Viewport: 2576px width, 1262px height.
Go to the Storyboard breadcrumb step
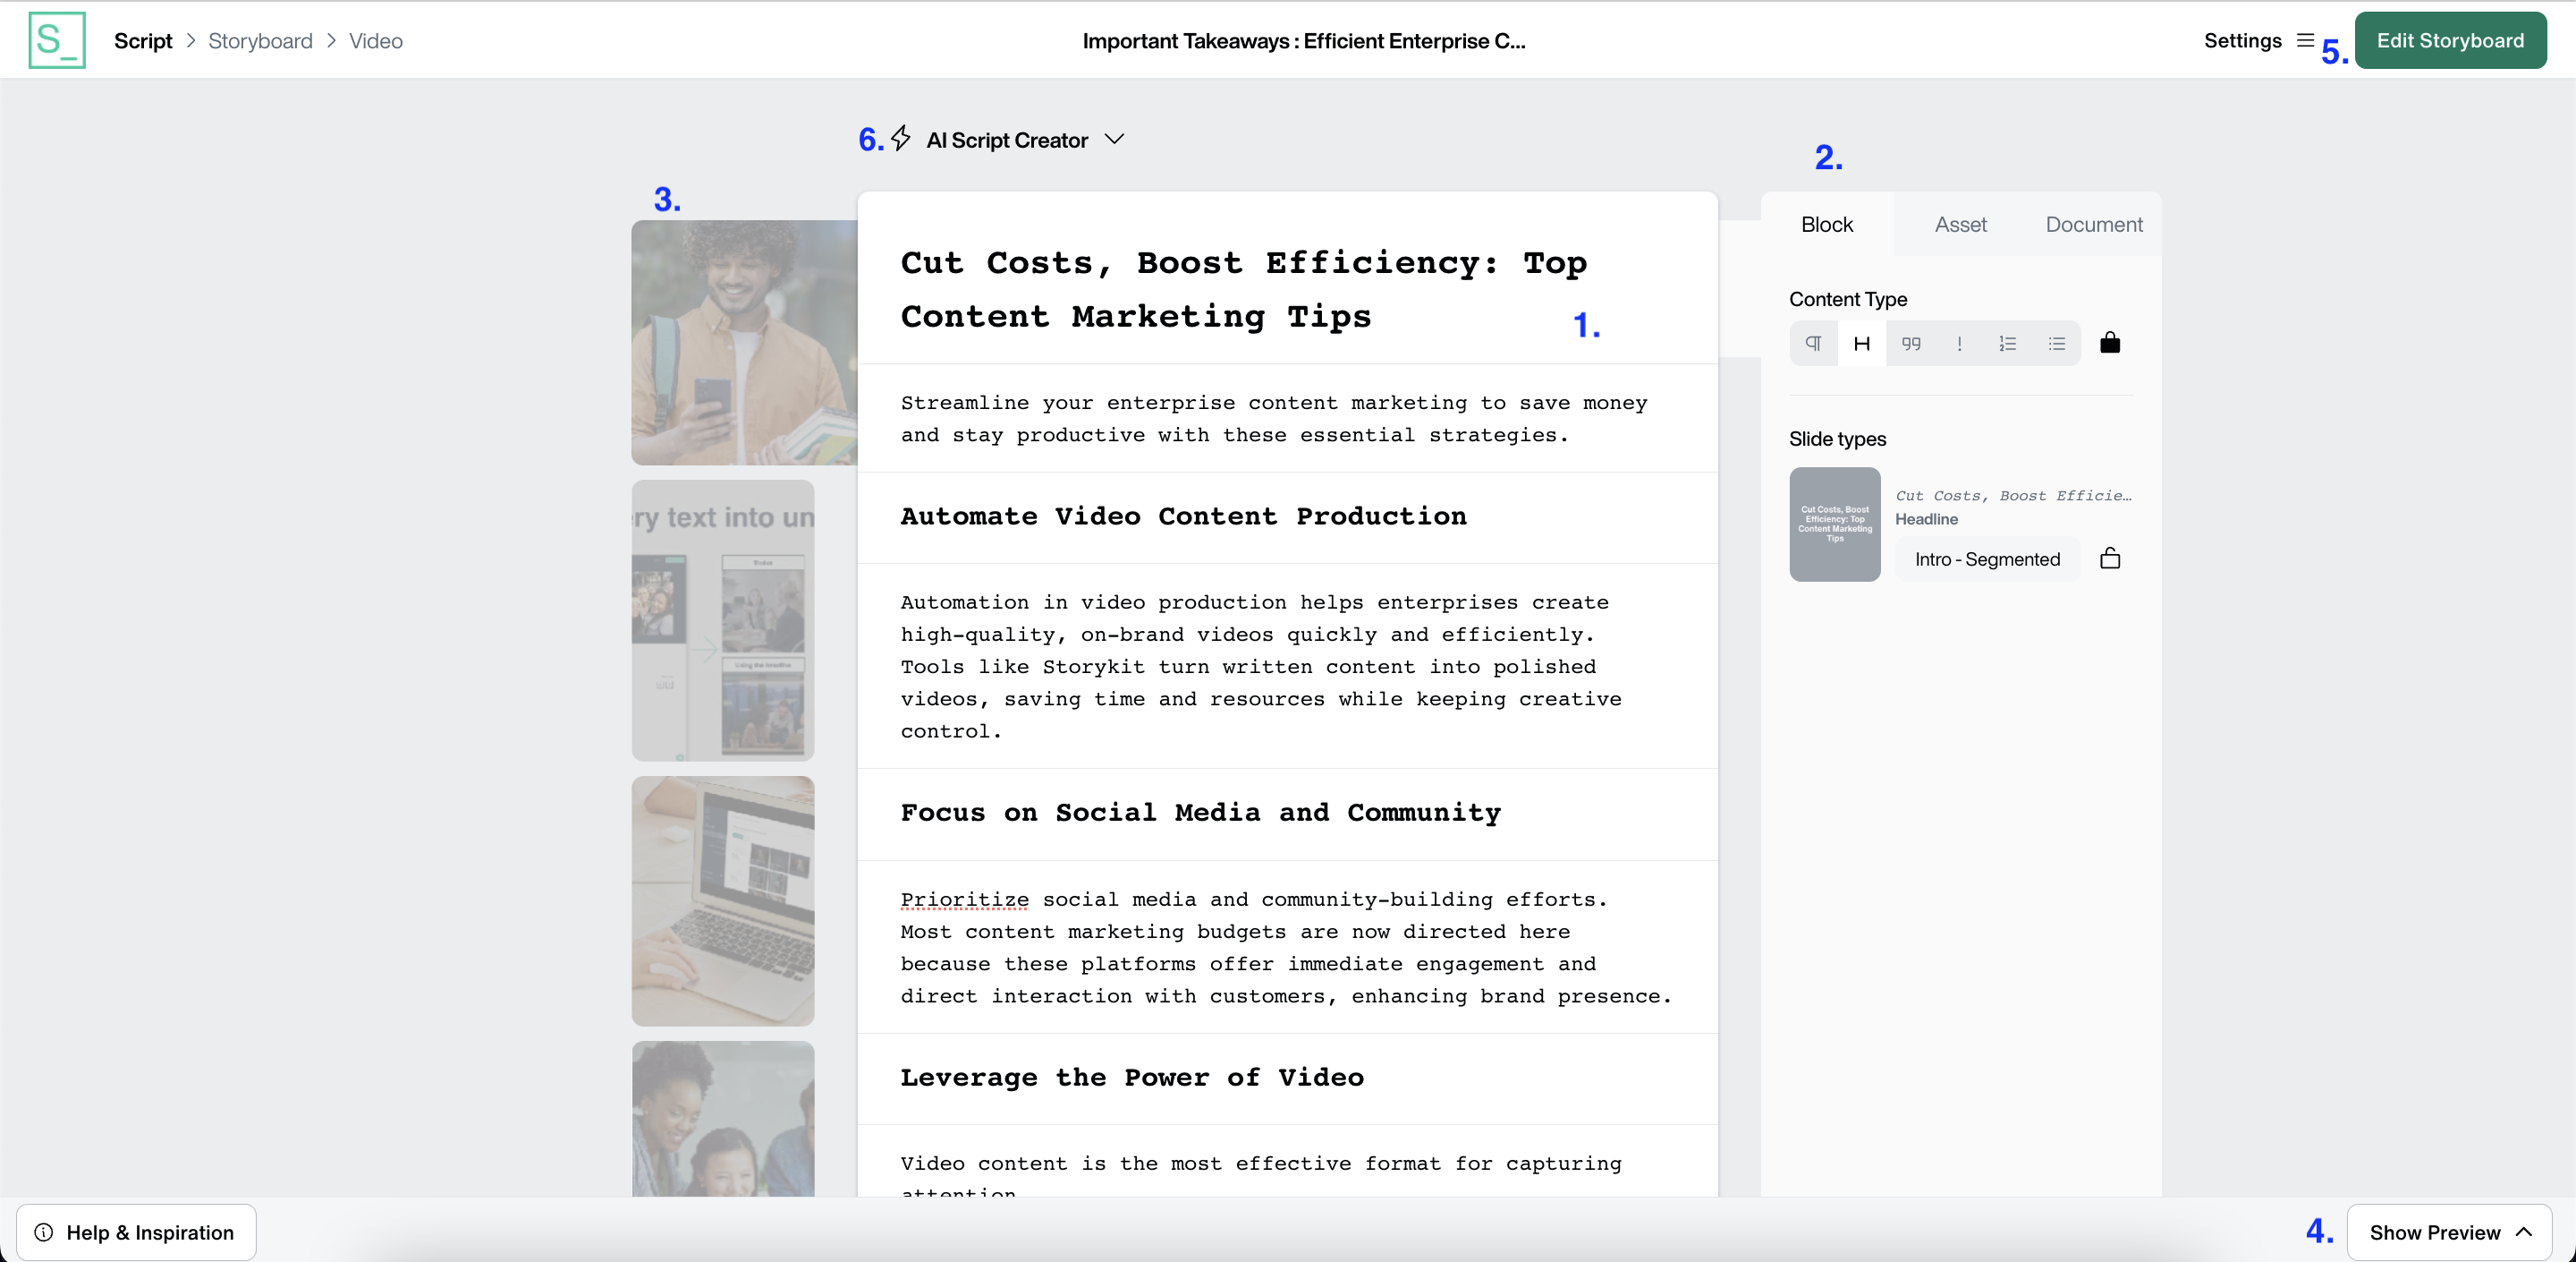[260, 41]
